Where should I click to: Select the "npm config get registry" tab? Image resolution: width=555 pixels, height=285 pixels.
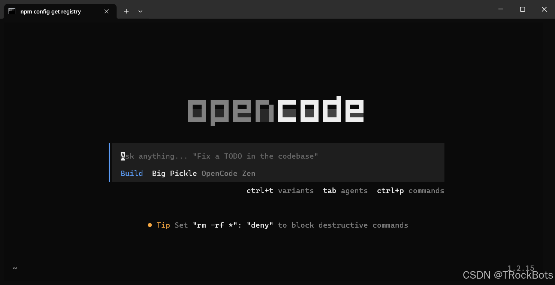60,11
